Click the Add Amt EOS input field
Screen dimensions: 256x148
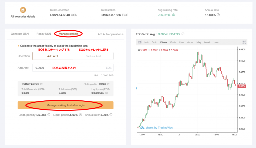pyautogui.click(x=70, y=68)
